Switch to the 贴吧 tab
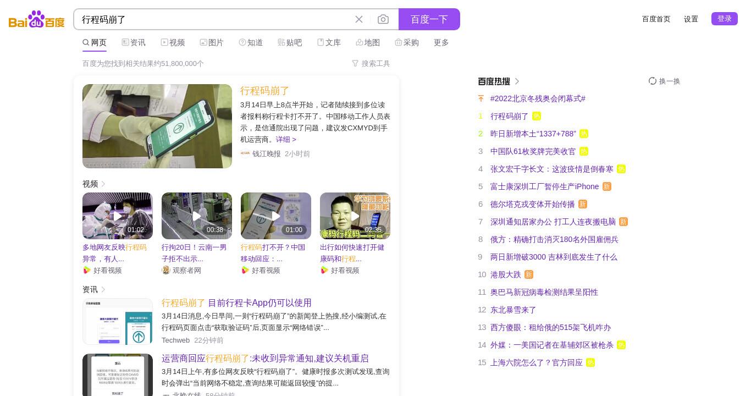751x396 pixels. click(290, 42)
